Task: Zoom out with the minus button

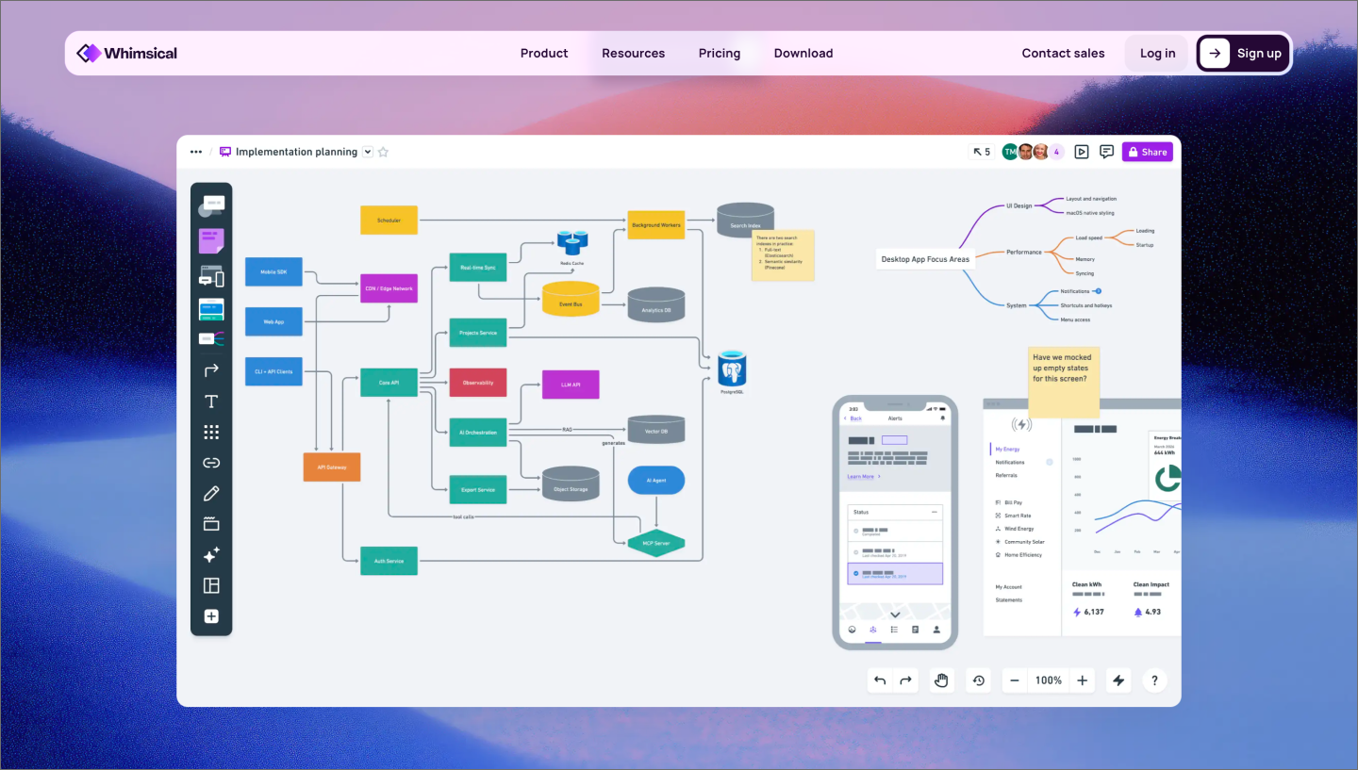Action: (x=1015, y=680)
